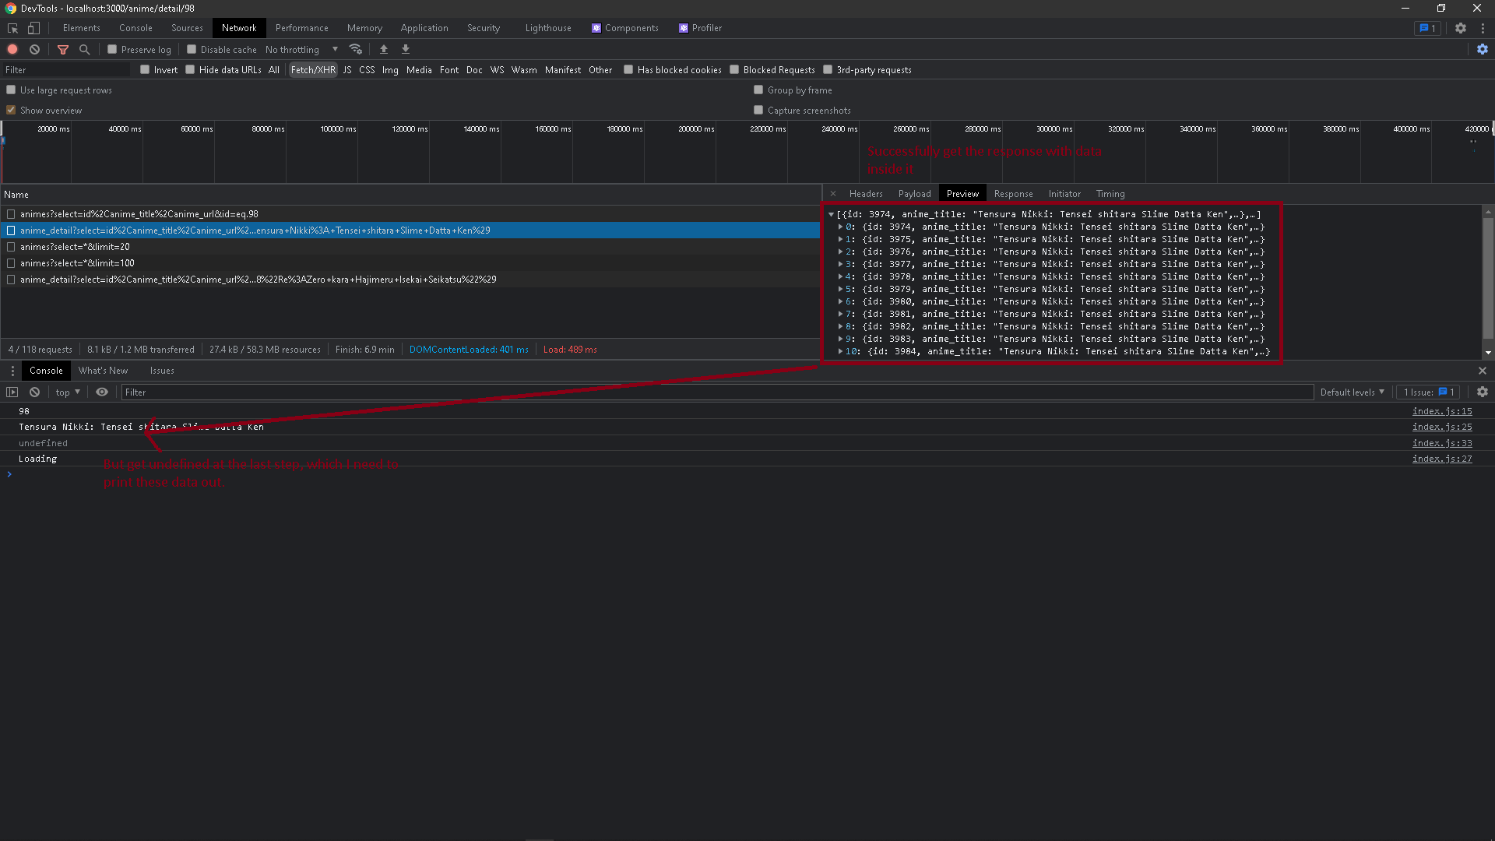Open React Components panel

624,28
